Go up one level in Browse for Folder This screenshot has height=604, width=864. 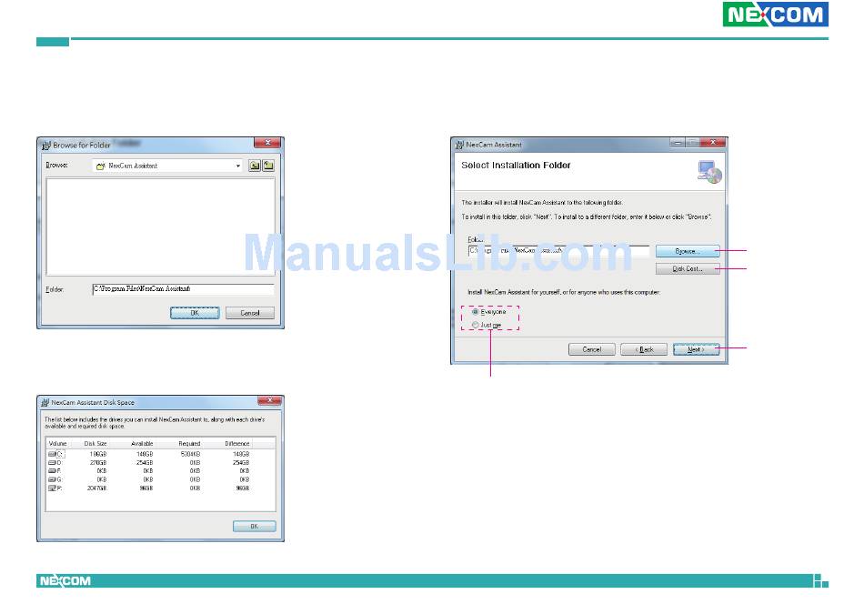(x=254, y=166)
